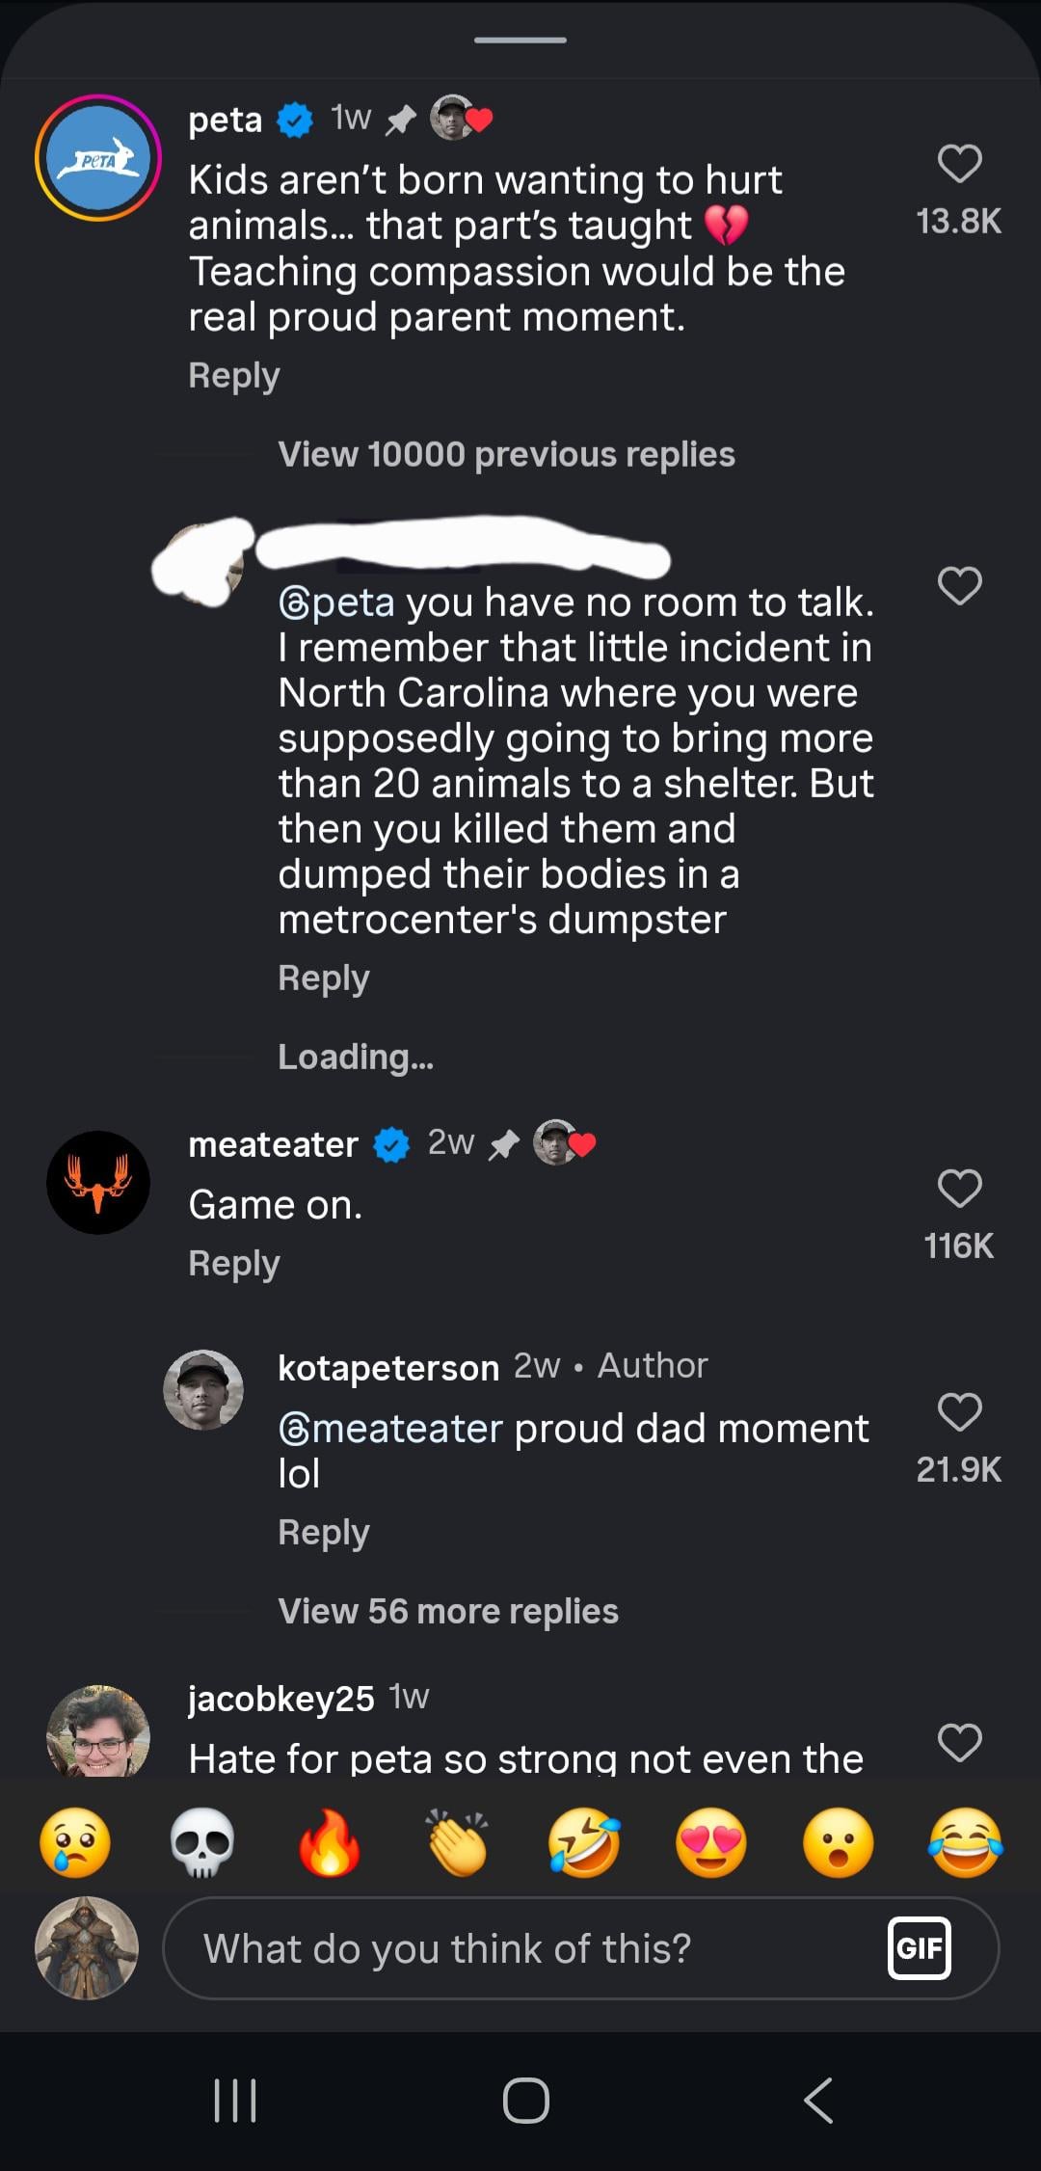Tap the rolling laughing emoji
Viewport: 1041px width, 2171px height.
coord(584,1842)
